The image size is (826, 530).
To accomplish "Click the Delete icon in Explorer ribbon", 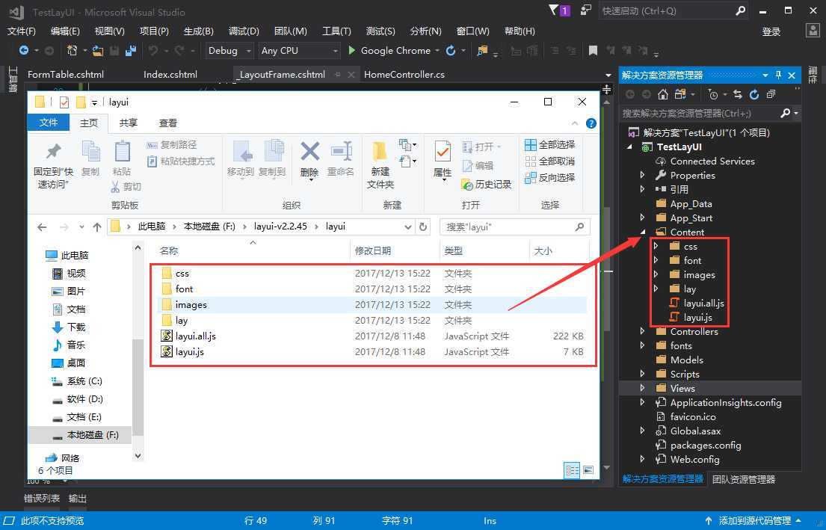I will [309, 152].
